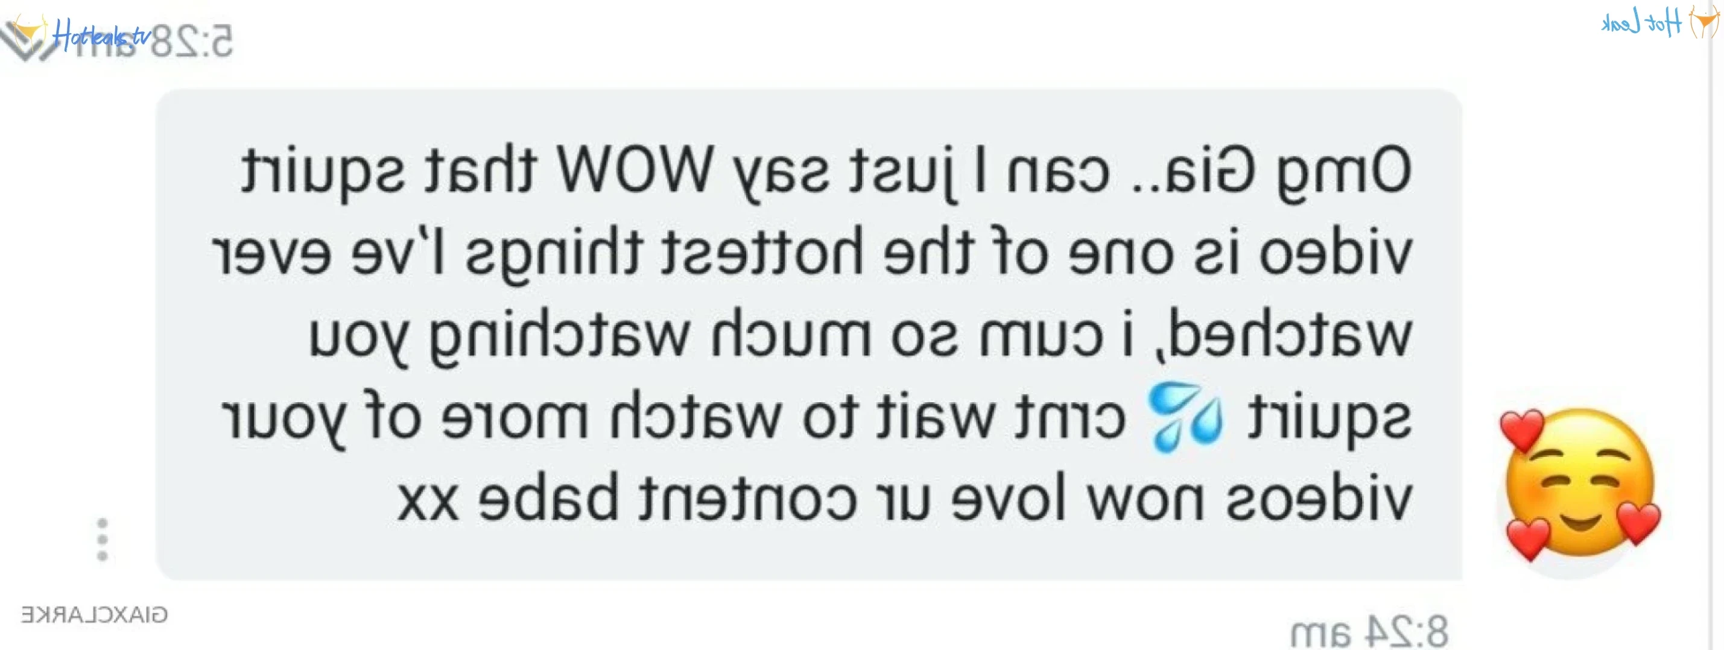Viewport: 1724px width, 650px height.
Task: Click the Hot Leak logo text at top right
Action: coord(1641,23)
